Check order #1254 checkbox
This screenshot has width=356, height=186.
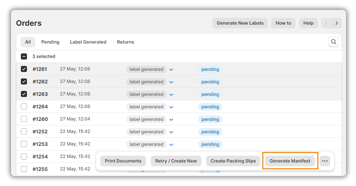24,156
